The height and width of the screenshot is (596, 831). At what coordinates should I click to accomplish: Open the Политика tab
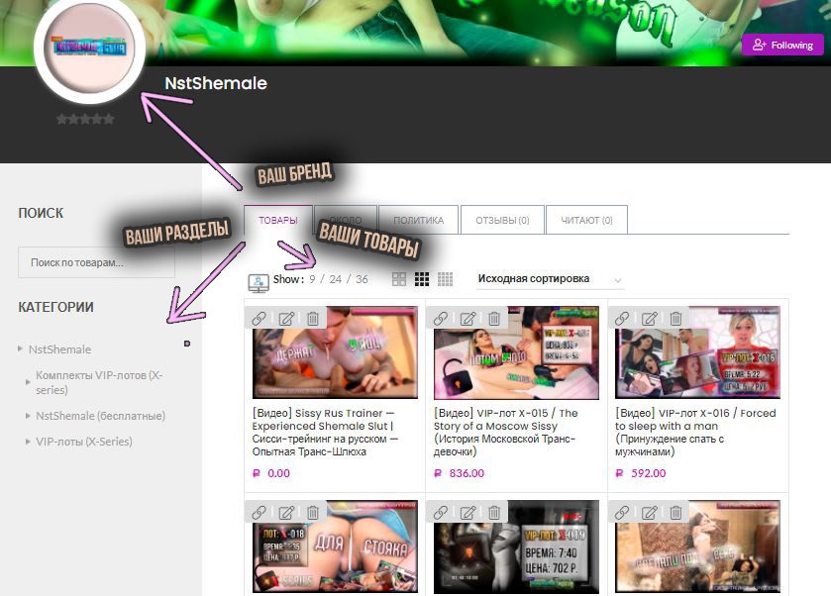tap(418, 220)
